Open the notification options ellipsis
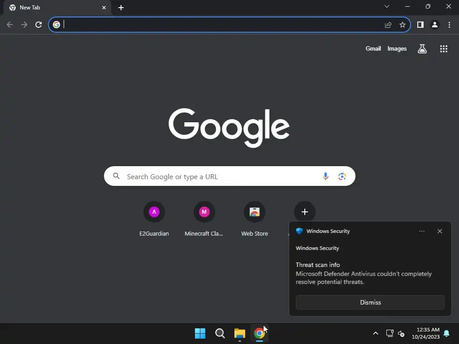 (422, 231)
